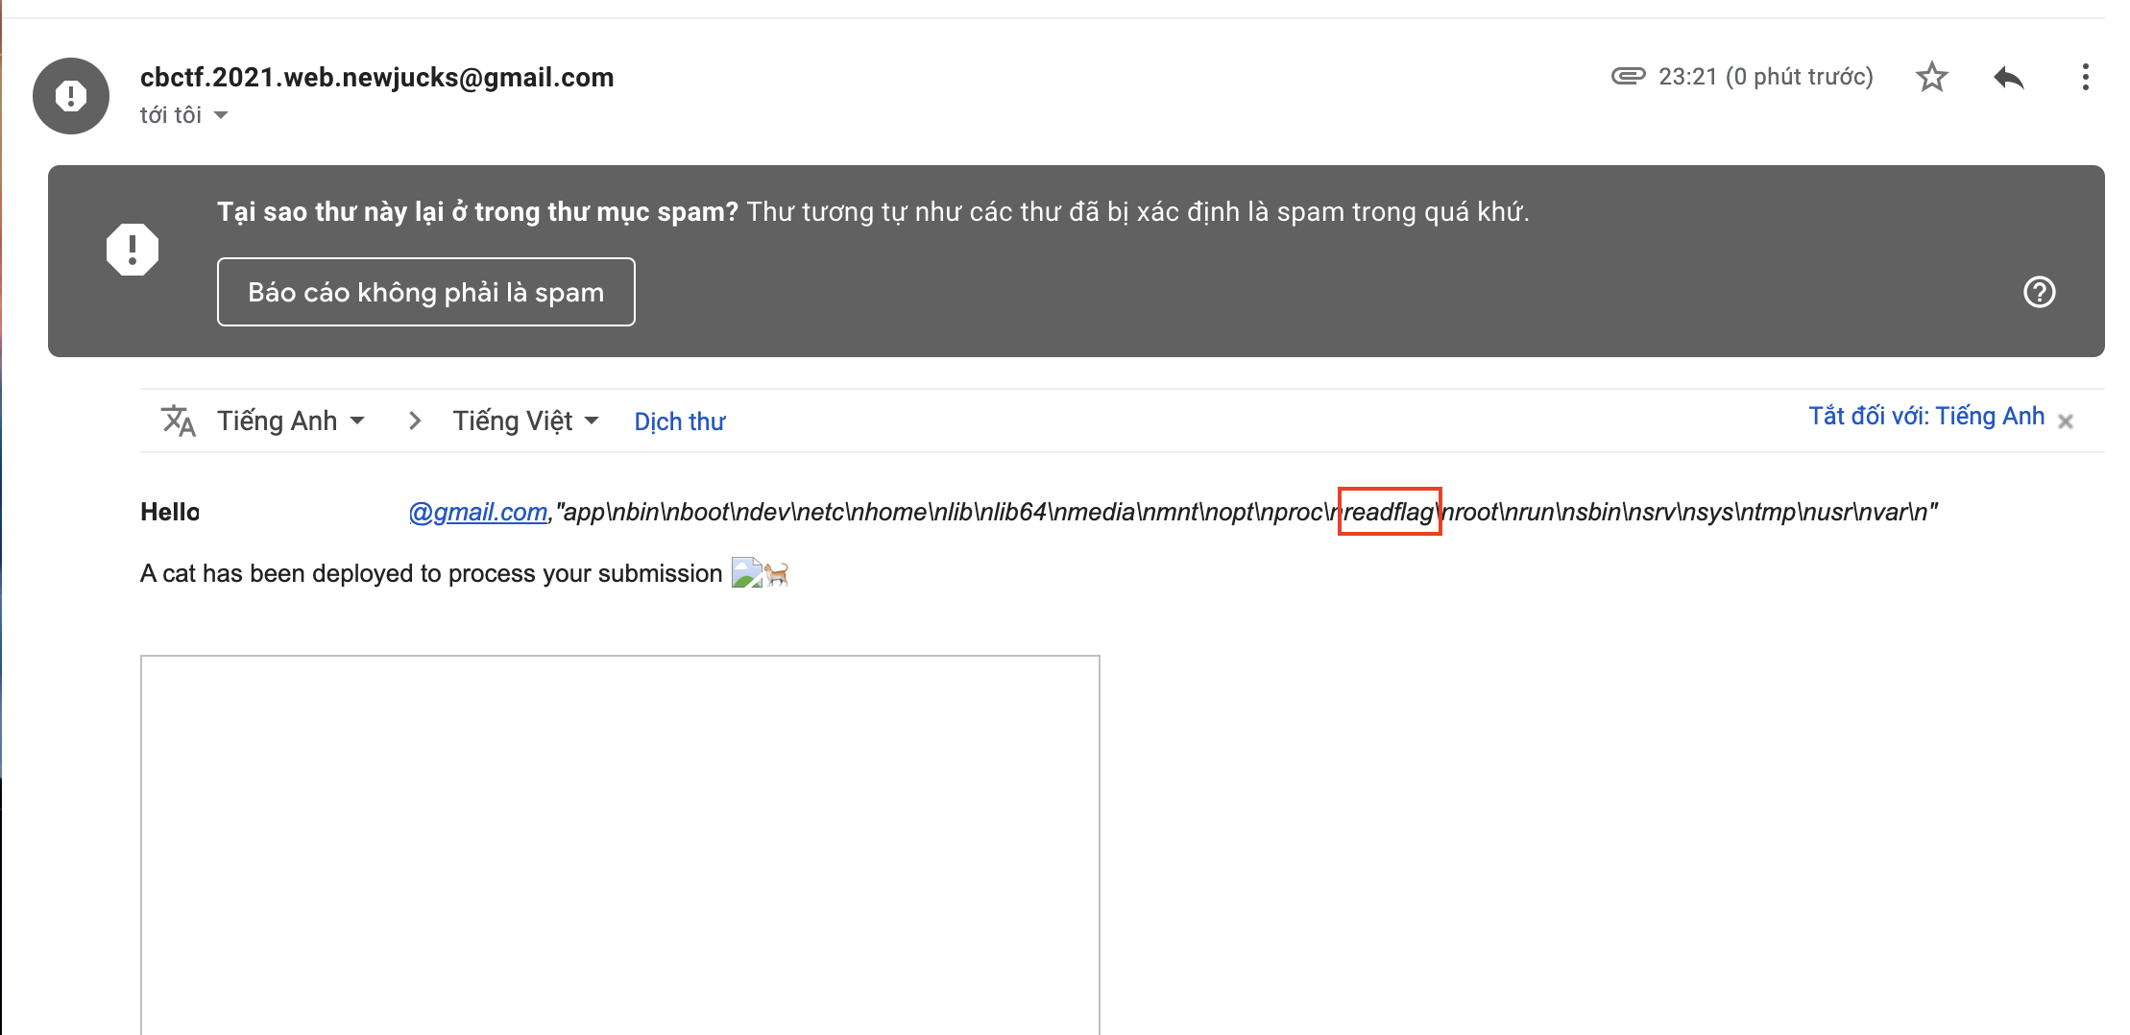The image size is (2130, 1035).
Task: Click the spam warning exclamation icon in banner
Action: [133, 250]
